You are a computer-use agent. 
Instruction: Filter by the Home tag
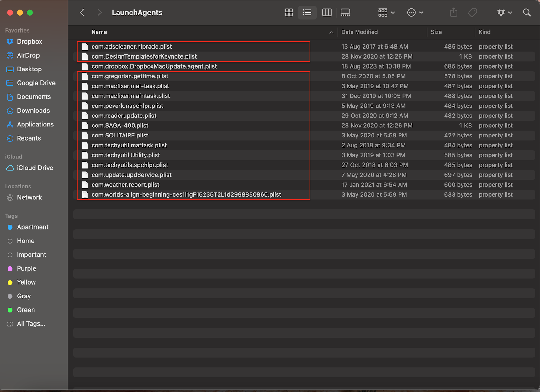tap(26, 241)
